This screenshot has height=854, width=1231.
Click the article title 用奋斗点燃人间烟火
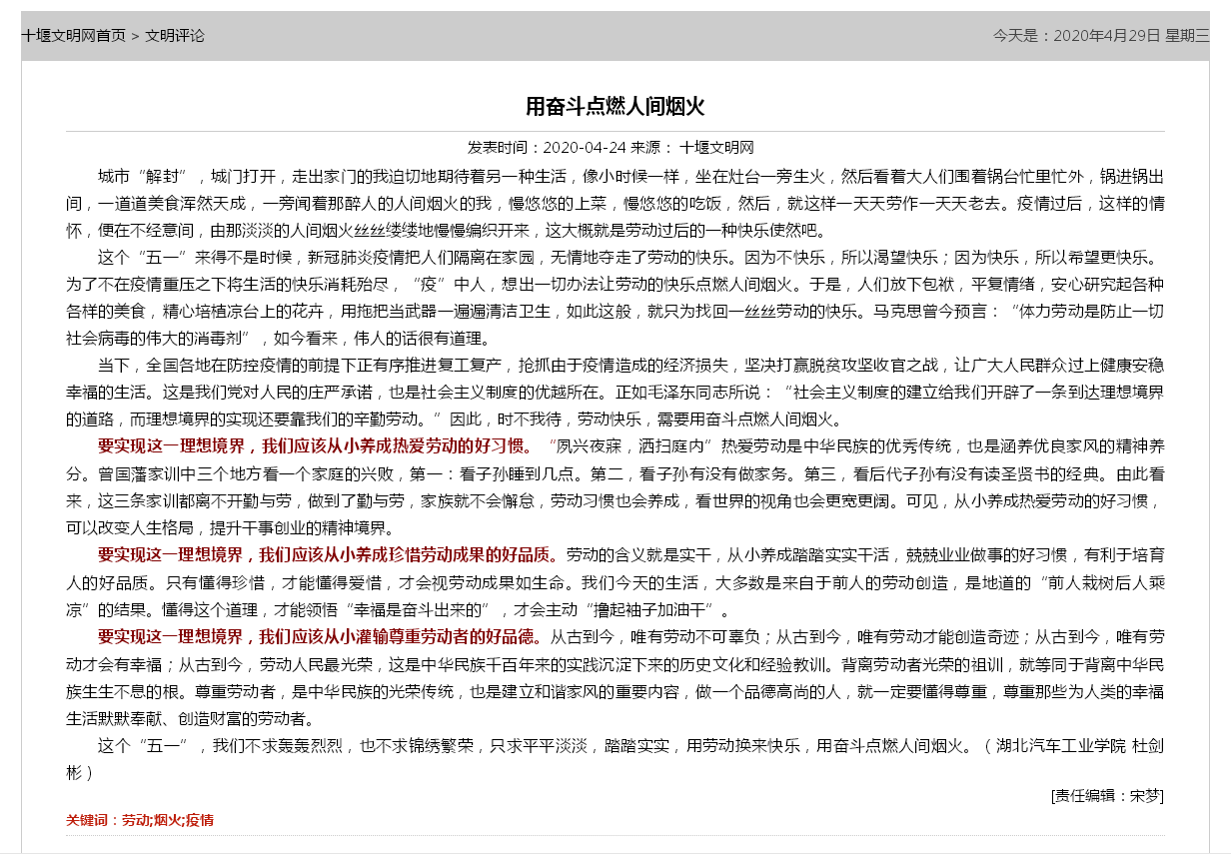coord(615,107)
